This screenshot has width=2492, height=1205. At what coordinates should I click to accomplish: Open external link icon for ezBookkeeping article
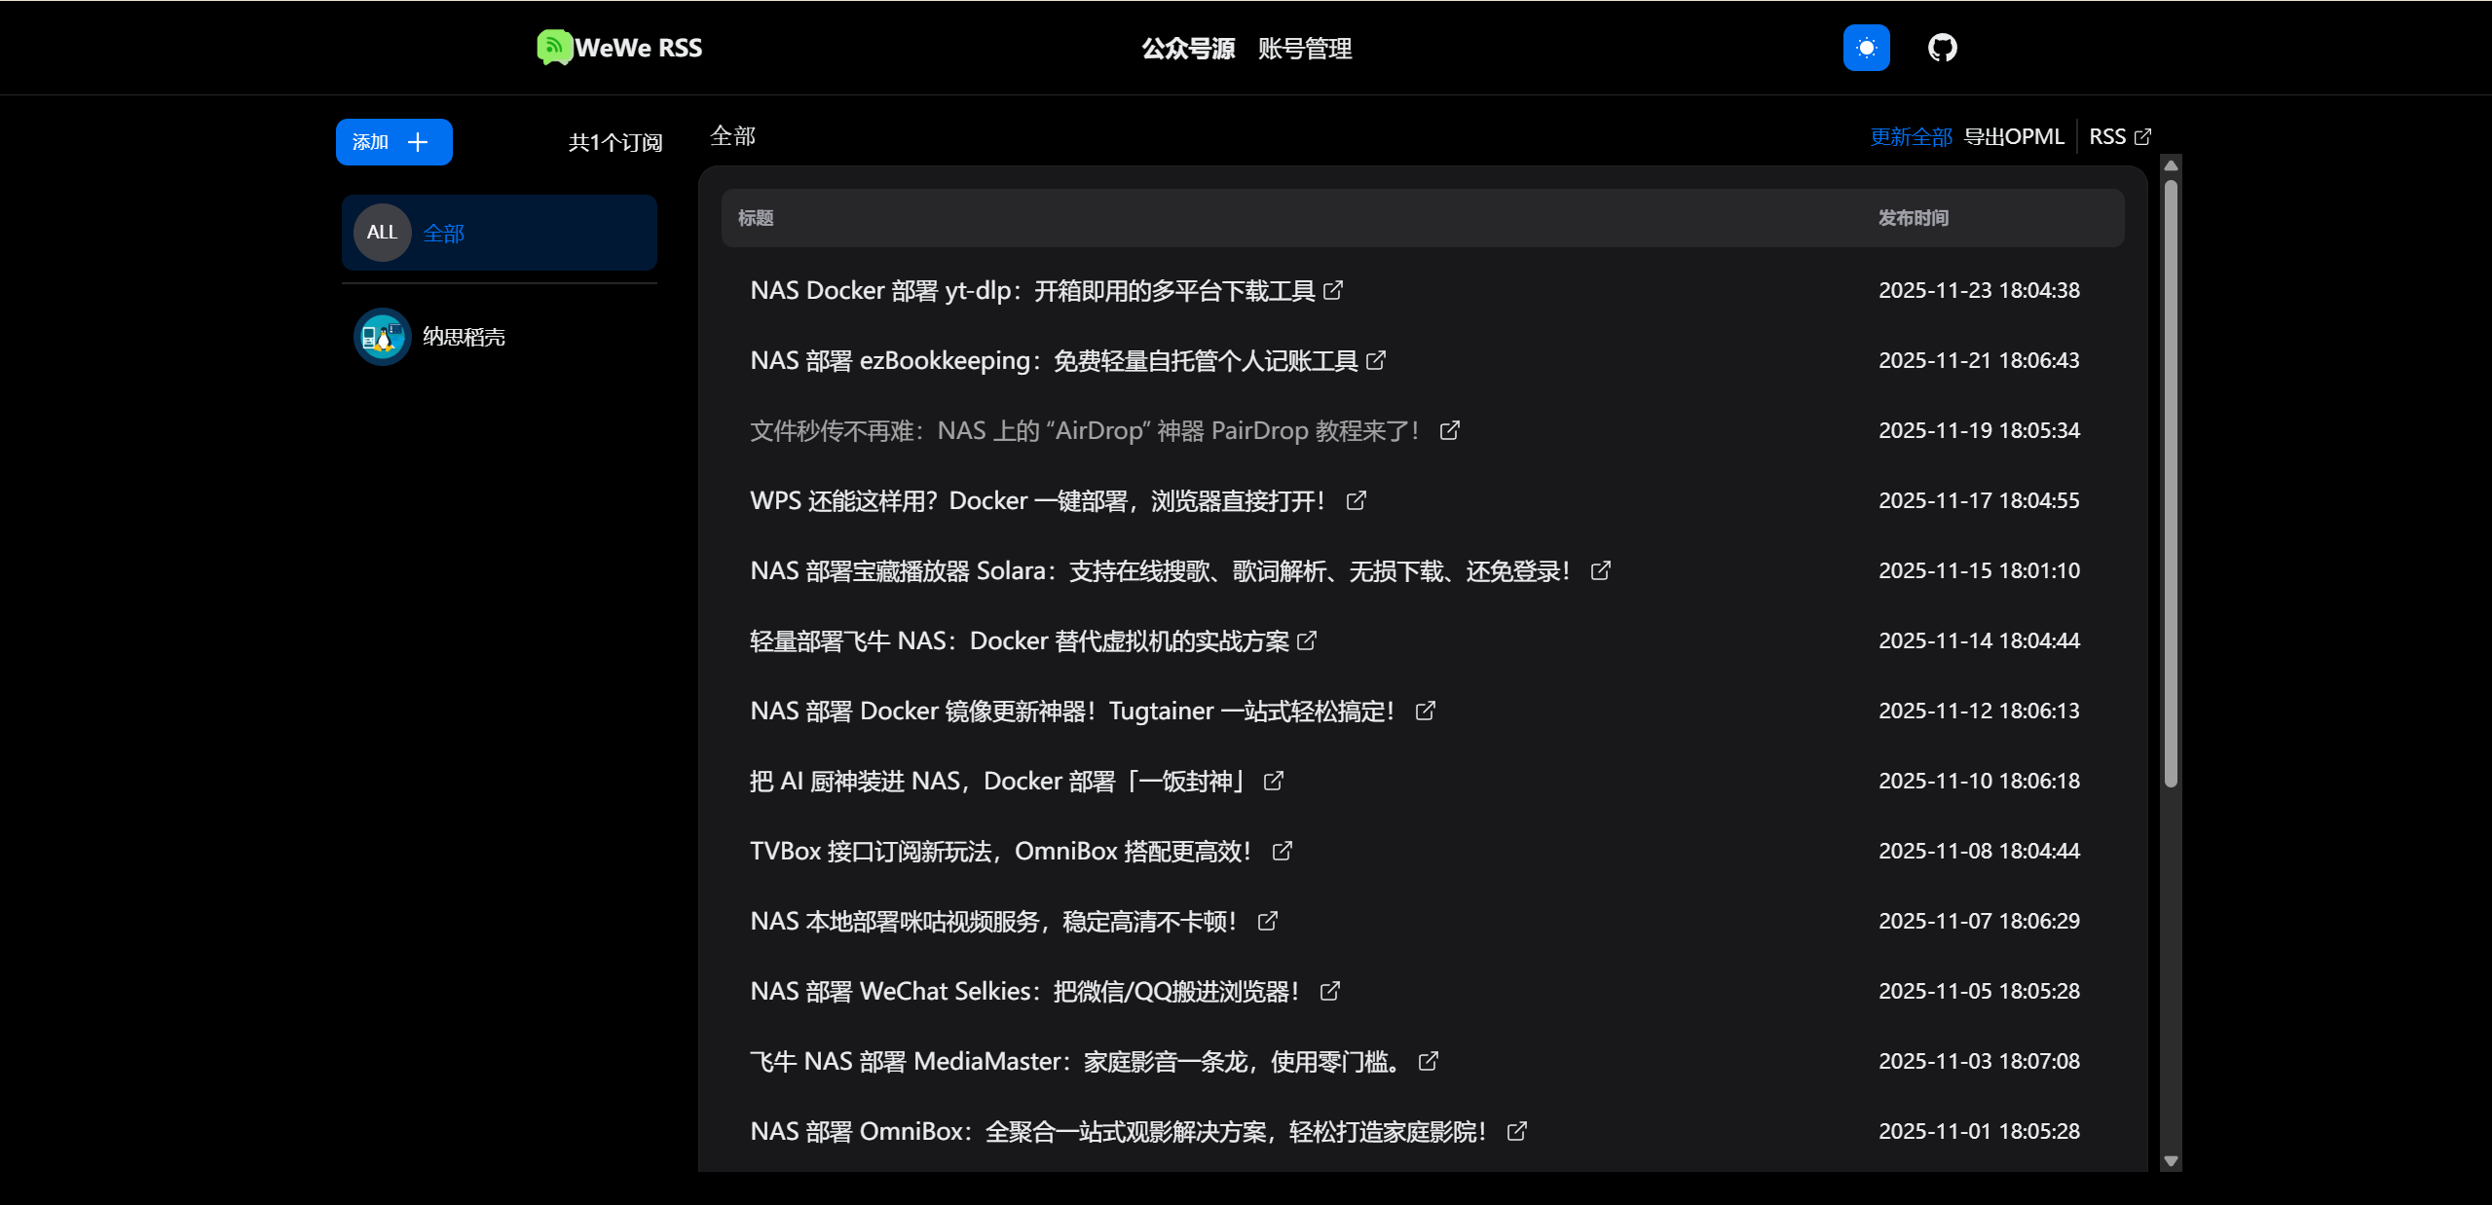coord(1376,360)
